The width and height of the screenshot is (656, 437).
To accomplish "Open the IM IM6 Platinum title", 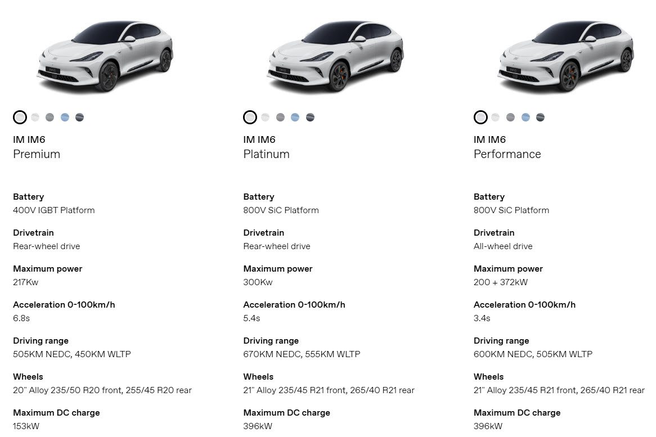I will pos(266,147).
